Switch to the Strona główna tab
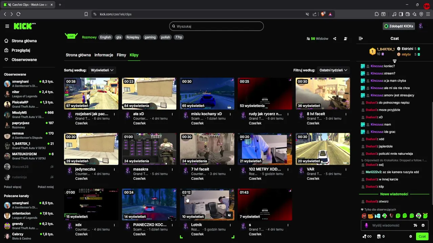 pyautogui.click(x=78, y=55)
